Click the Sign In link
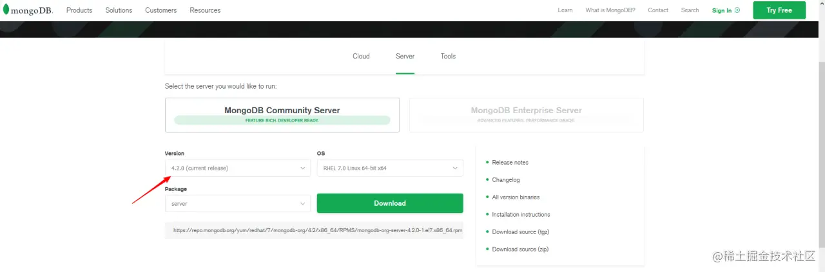Viewport: 825px width, 272px height. click(x=722, y=10)
